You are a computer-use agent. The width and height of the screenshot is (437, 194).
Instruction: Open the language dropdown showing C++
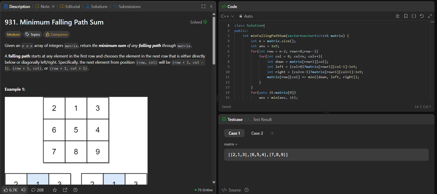228,16
